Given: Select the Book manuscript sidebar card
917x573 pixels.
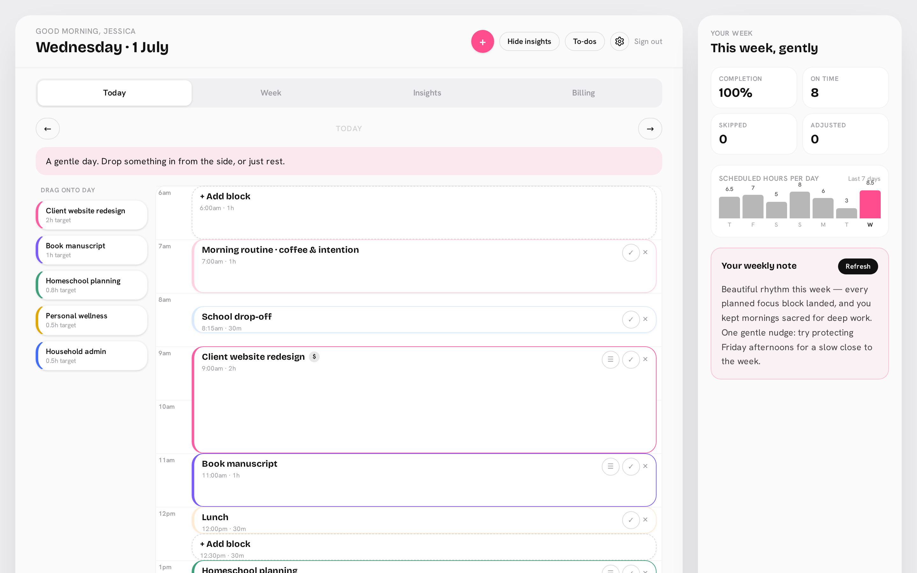Looking at the screenshot, I should (92, 250).
